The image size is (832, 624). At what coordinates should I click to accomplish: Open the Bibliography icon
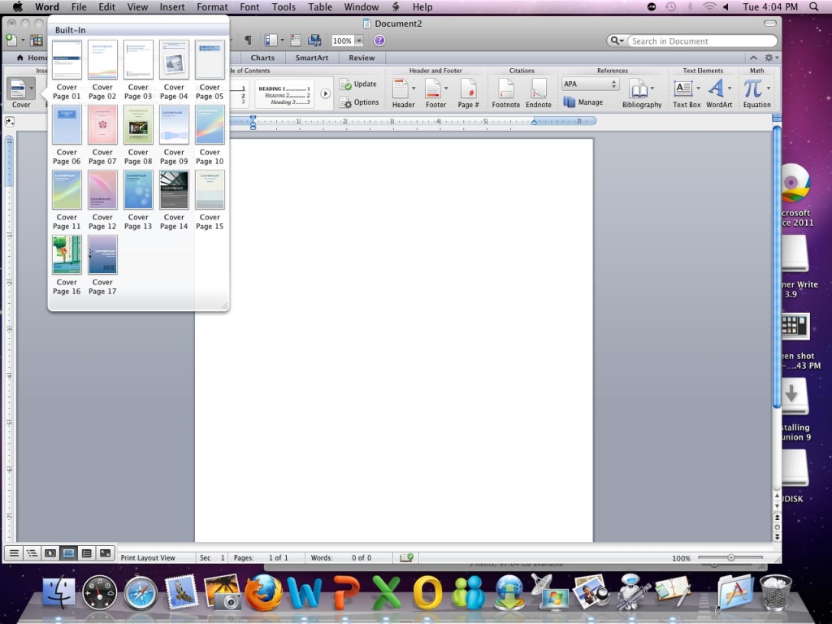[639, 89]
